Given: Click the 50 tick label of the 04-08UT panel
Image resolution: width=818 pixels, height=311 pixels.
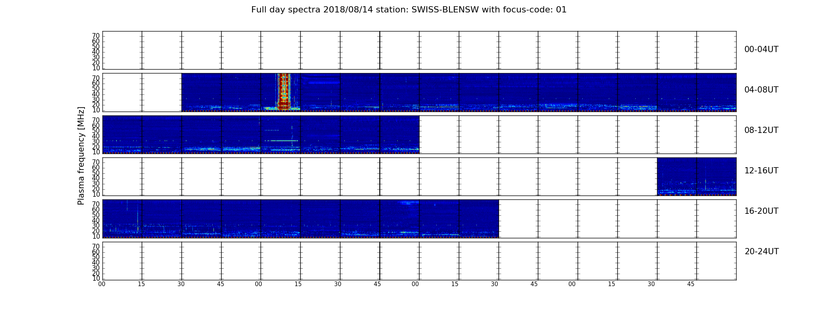Looking at the screenshot, I should [x=96, y=89].
